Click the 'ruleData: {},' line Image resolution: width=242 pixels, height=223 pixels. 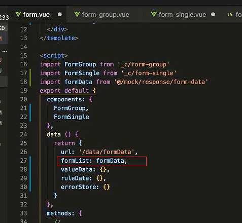(83, 178)
